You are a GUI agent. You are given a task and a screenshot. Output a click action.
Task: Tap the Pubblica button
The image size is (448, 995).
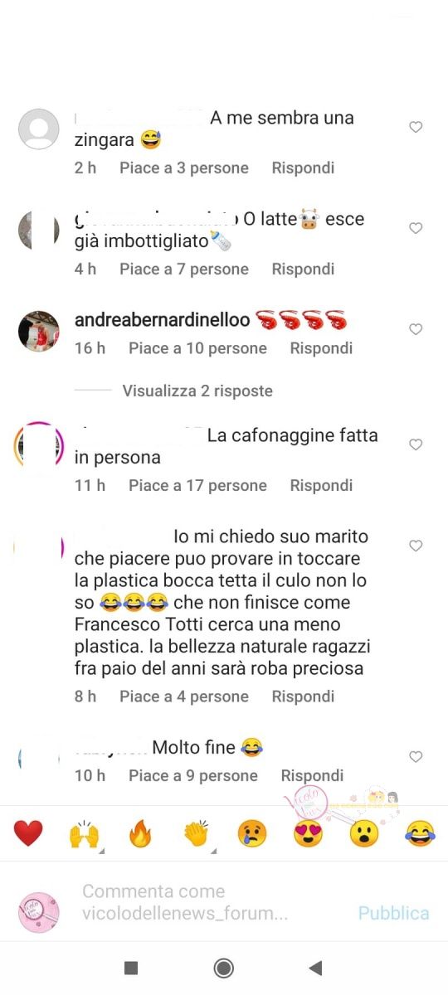(394, 913)
